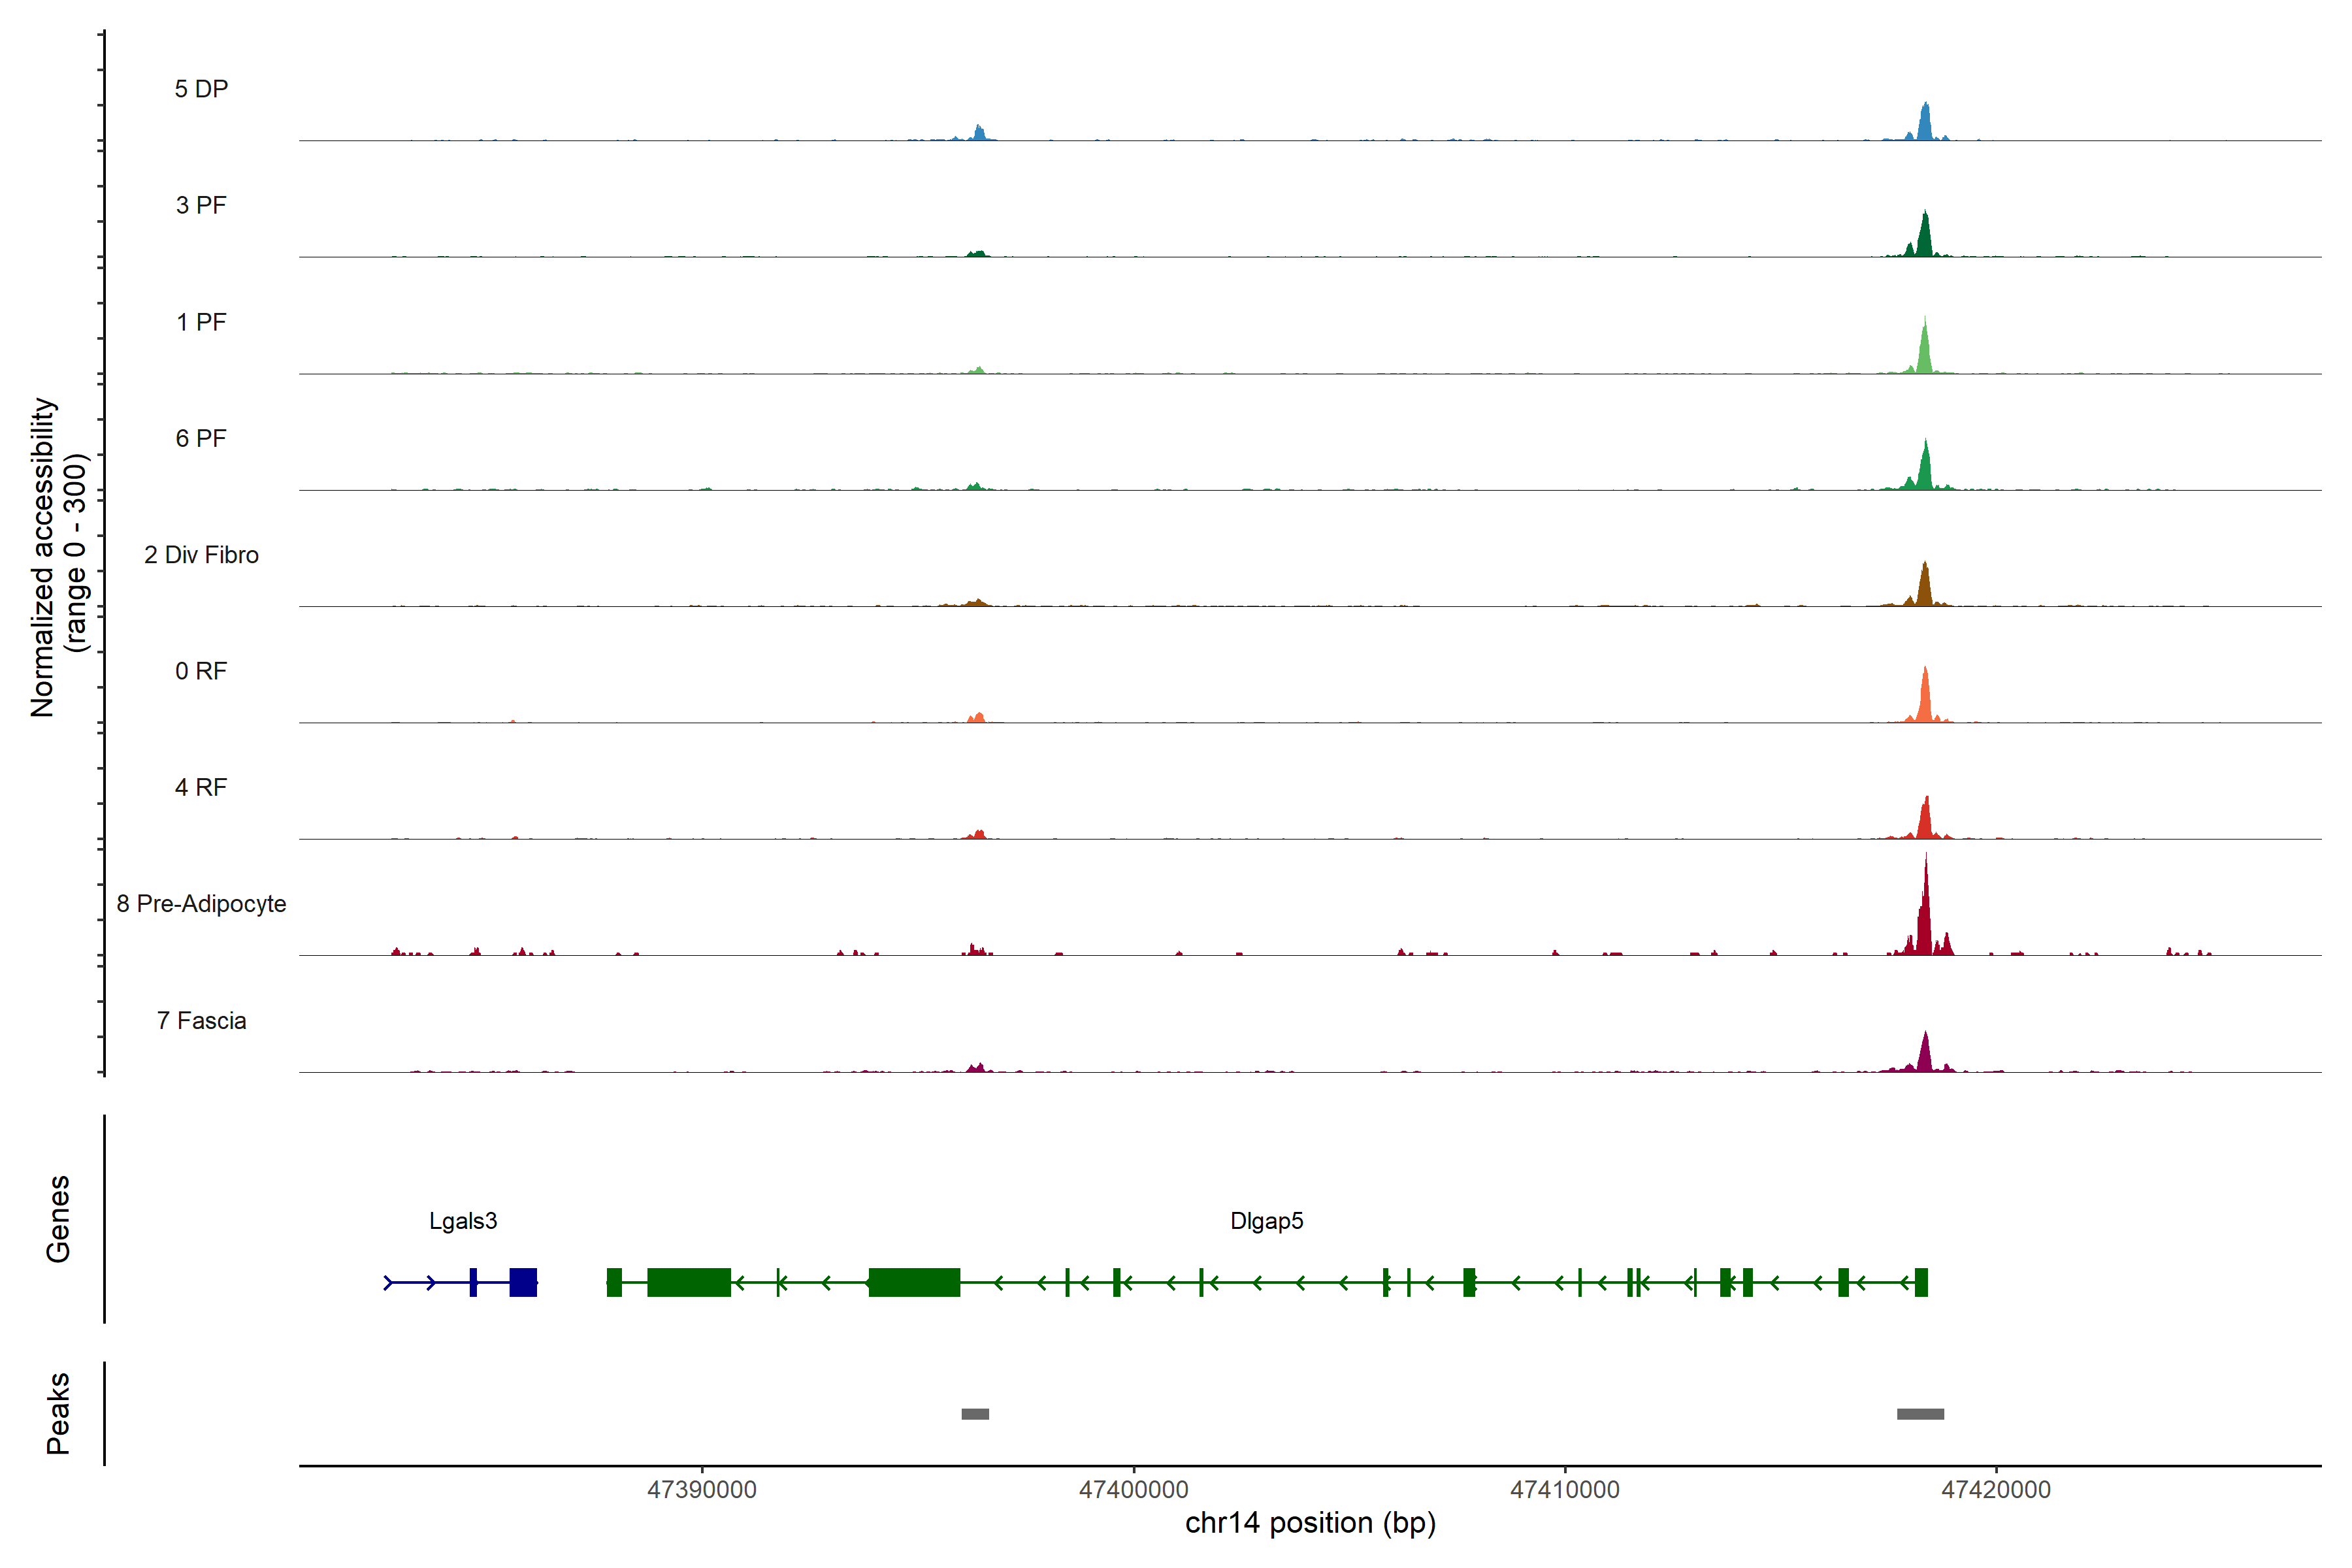Click the 8 Pre-Adipocyte track label

(x=201, y=904)
